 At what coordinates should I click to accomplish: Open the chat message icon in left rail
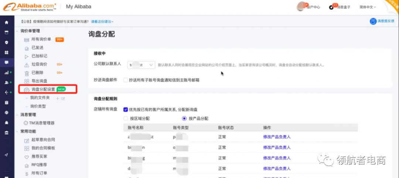(6, 63)
